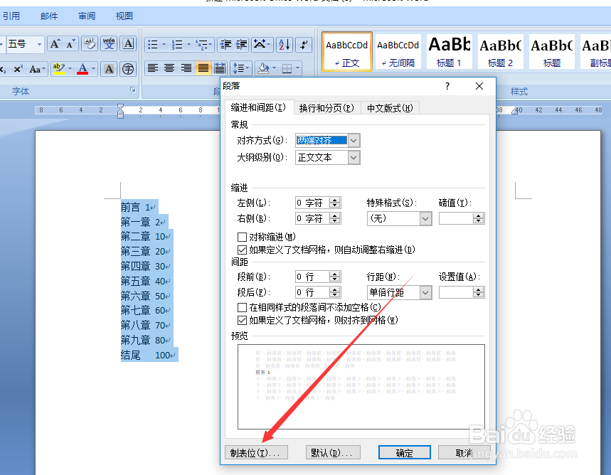This screenshot has width=611, height=475.
Task: Toggle the 对称缩进 checkbox
Action: tap(242, 237)
